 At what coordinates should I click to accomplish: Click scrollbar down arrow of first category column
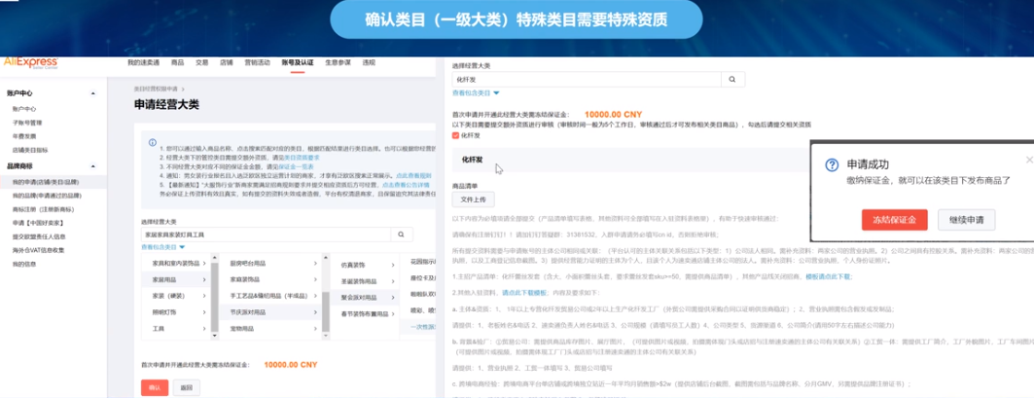pos(214,336)
